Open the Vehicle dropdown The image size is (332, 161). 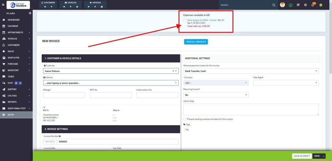111,83
